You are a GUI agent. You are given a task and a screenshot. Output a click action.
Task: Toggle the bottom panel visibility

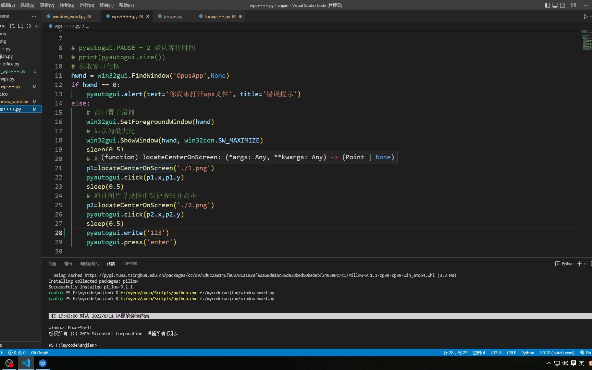point(555,5)
